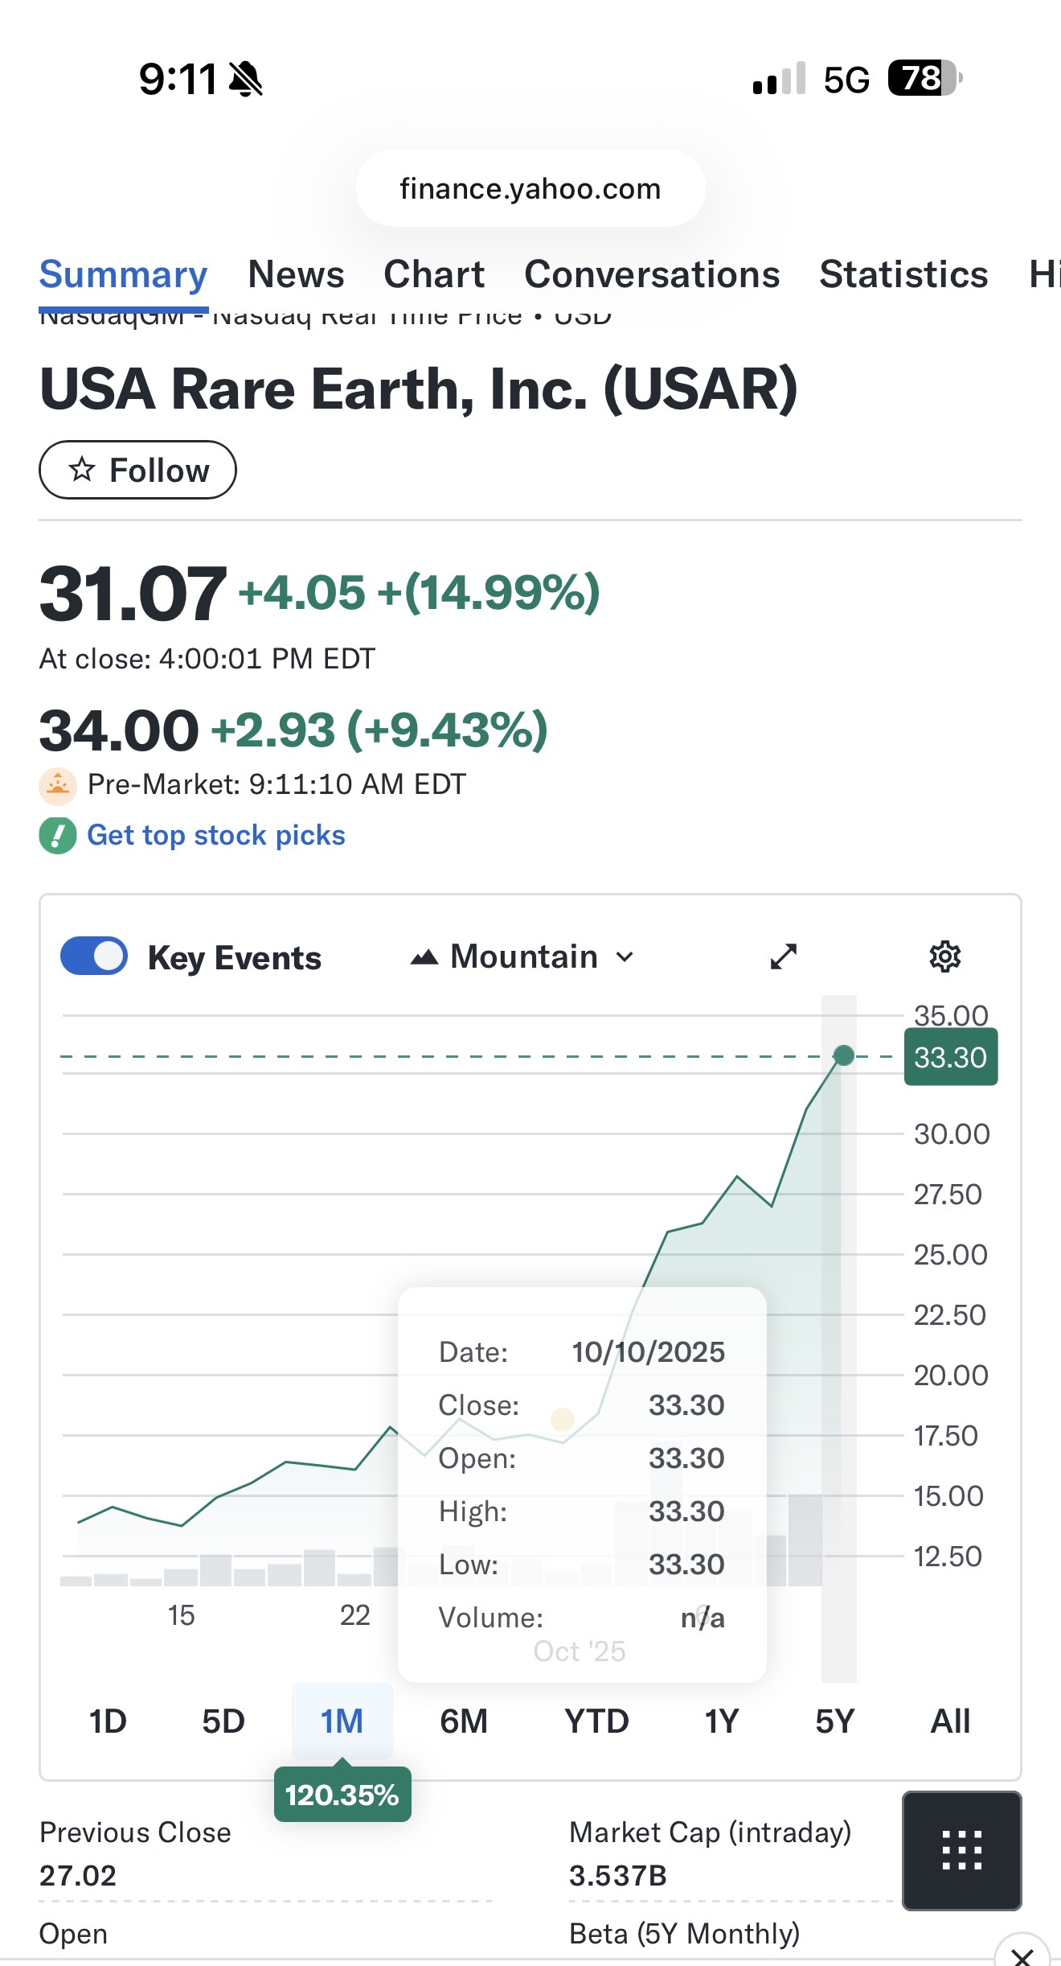Image resolution: width=1061 pixels, height=1966 pixels.
Task: Expand chart to full screen
Action: [x=783, y=956]
